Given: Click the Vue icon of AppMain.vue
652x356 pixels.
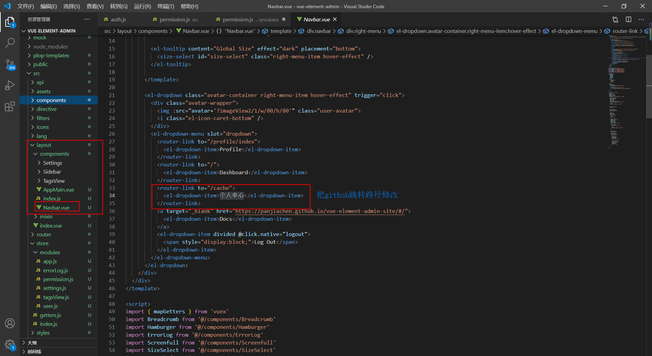Looking at the screenshot, I should click(39, 190).
